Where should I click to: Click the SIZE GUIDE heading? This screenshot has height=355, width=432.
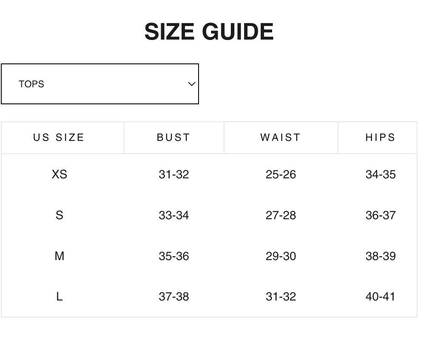pyautogui.click(x=209, y=32)
